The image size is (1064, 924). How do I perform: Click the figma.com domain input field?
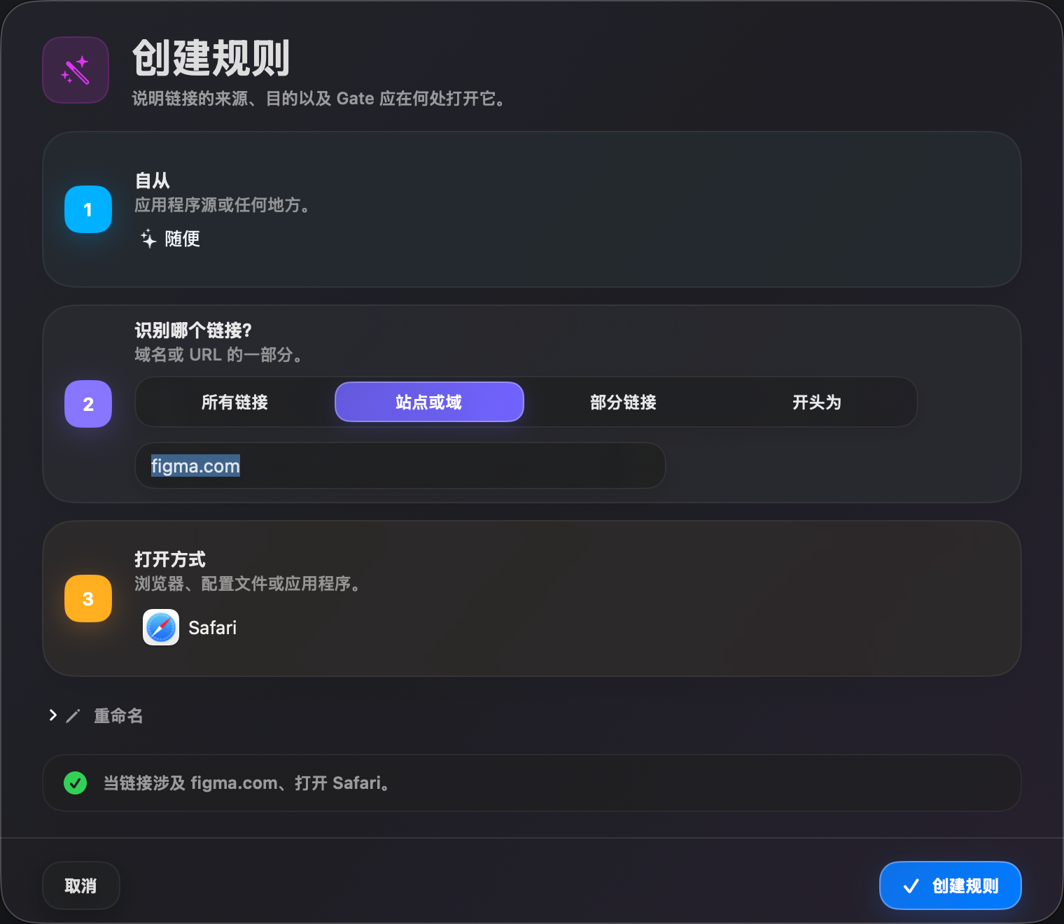pos(400,465)
